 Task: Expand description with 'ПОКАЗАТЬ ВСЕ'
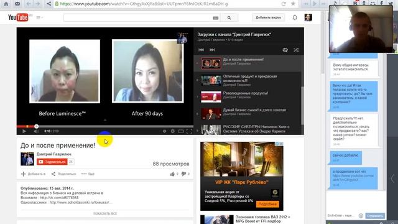(x=105, y=213)
